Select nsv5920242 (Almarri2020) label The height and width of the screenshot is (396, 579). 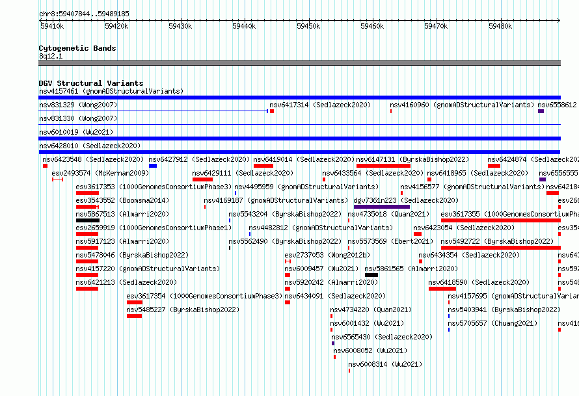[x=331, y=282]
